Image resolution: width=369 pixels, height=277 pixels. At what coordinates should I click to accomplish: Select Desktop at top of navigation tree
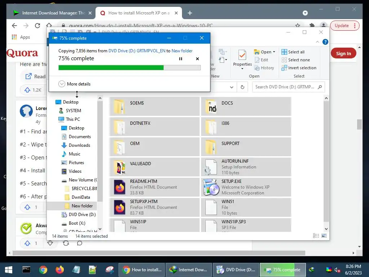67,102
